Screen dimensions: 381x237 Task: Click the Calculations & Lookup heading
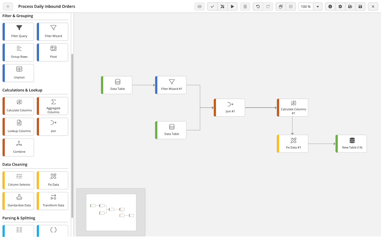pos(22,90)
